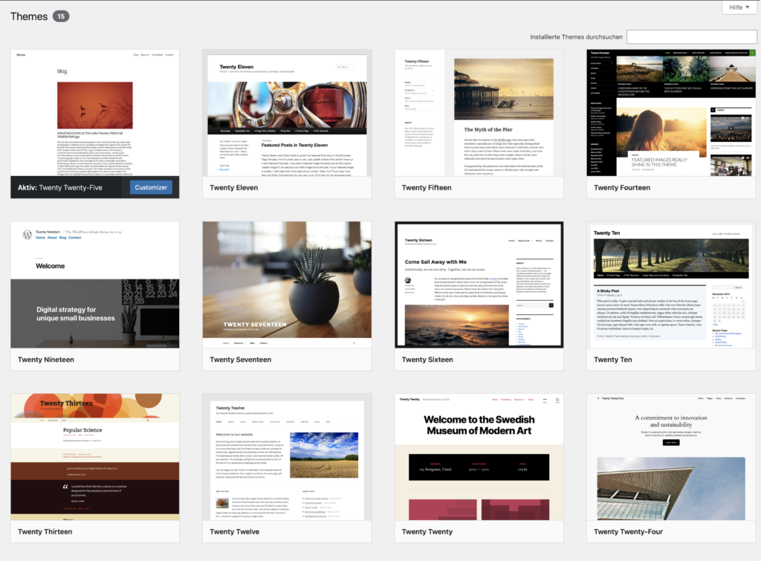Click the Themes page heading
This screenshot has height=561, width=761.
click(x=29, y=16)
